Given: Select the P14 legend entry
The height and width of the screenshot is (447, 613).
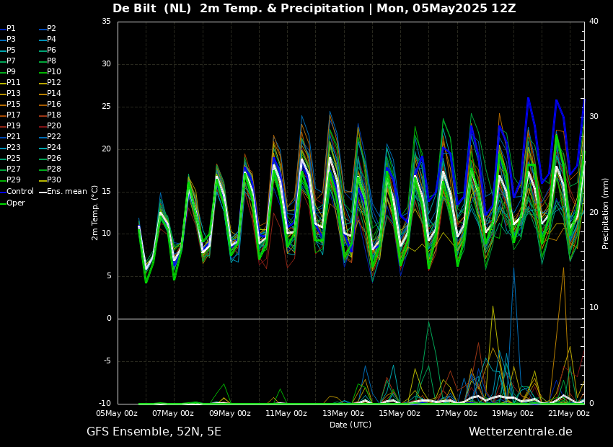Looking at the screenshot, I should coord(54,94).
